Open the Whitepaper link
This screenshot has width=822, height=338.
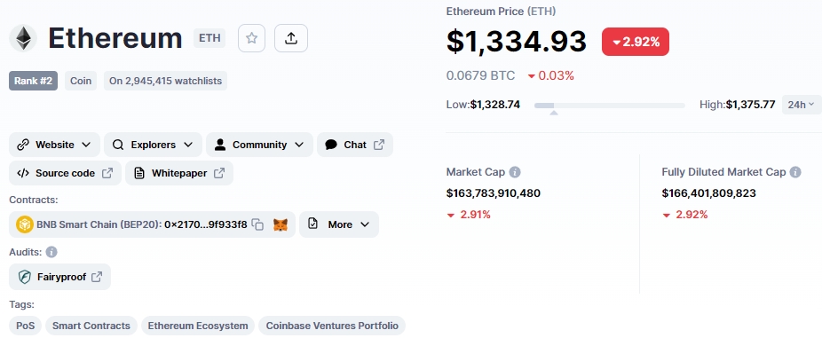(179, 173)
